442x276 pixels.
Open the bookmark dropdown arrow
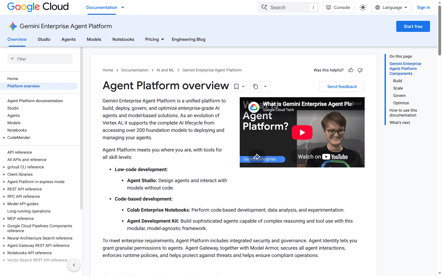pos(243,86)
